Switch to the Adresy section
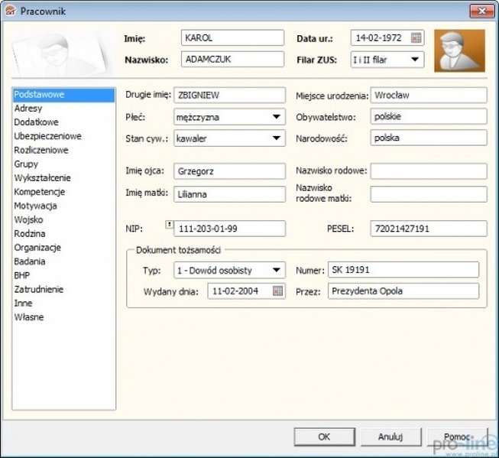Viewport: 499px width, 458px height. click(x=28, y=109)
